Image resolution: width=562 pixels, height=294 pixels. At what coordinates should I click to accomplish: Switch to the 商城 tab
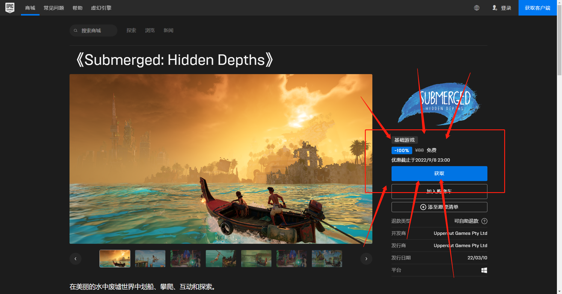tap(30, 8)
